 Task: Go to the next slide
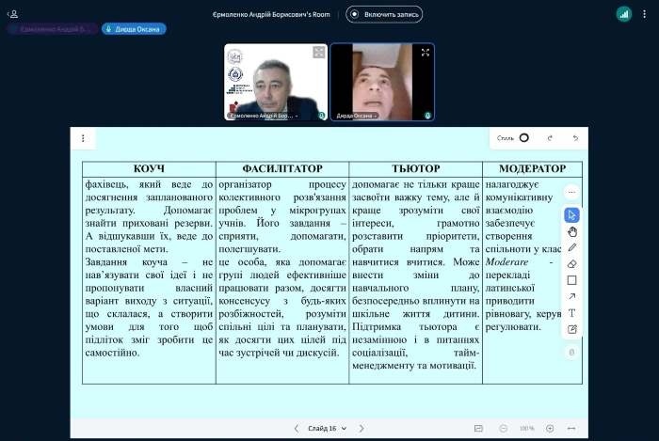coord(361,428)
